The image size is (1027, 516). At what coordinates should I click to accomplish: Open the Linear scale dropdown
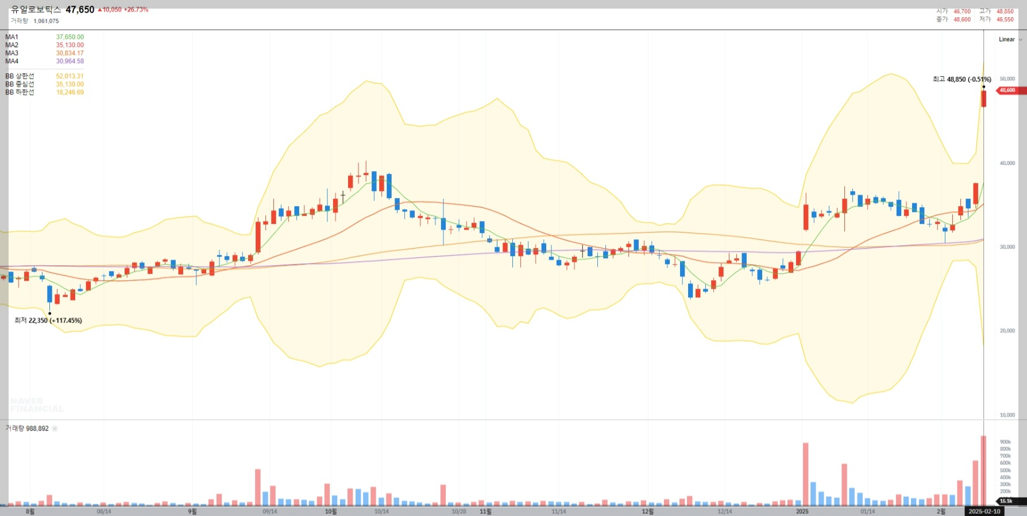tap(1010, 40)
